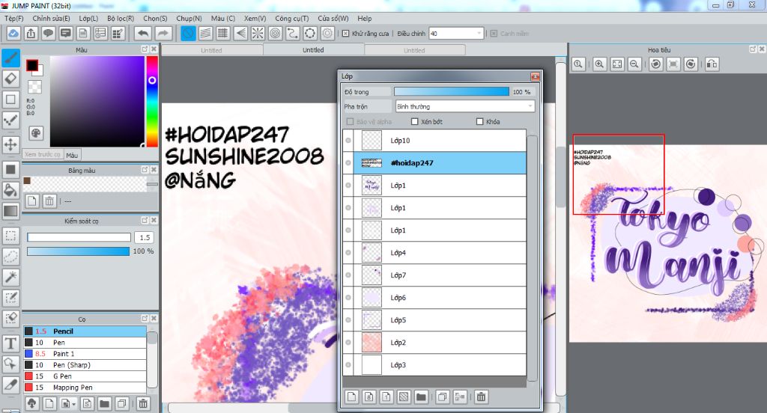Toggle visibility of layer Lớp10
Image resolution: width=767 pixels, height=413 pixels.
[x=348, y=141]
